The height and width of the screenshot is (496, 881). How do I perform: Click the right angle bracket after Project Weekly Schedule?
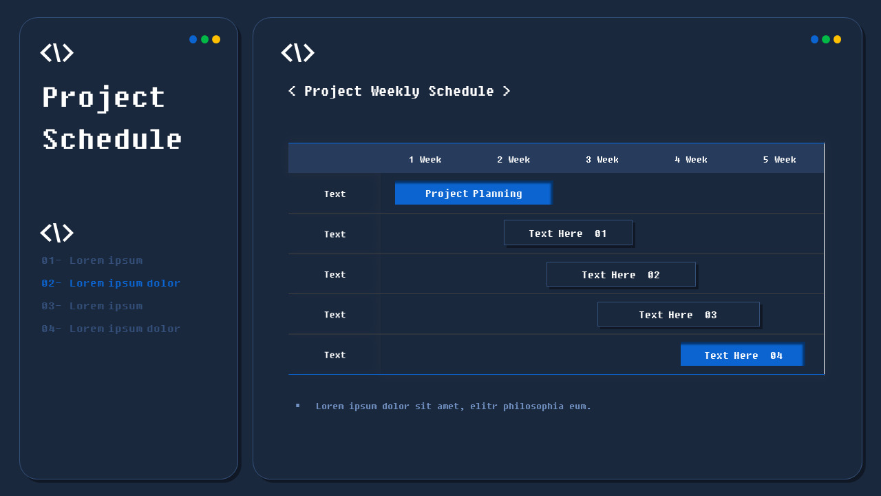507,91
